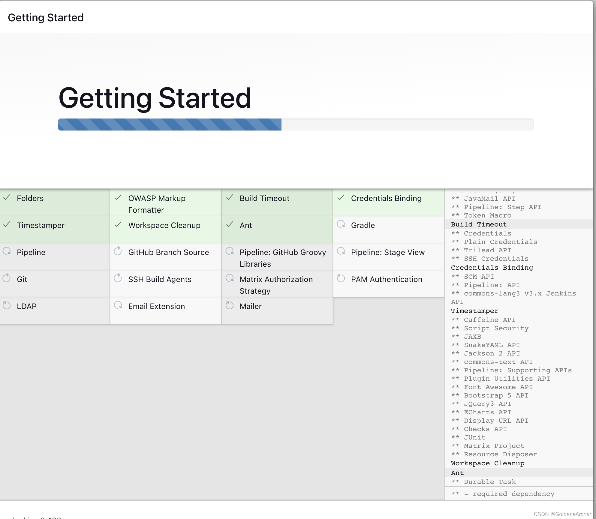Click the checkmark beside OWASP Markup Formatter
The height and width of the screenshot is (519, 596).
click(118, 197)
